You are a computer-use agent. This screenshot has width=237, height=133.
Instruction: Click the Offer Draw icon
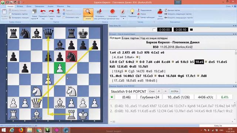coord(64,14)
